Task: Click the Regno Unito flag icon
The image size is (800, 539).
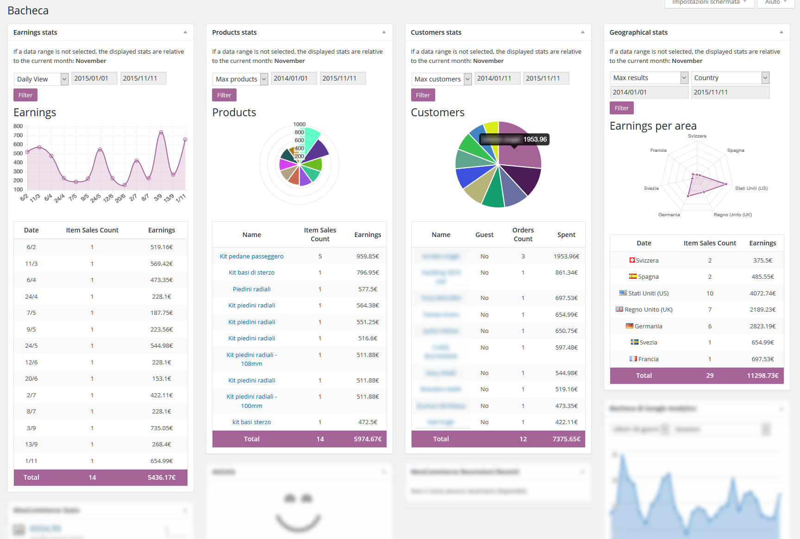Action: point(619,309)
